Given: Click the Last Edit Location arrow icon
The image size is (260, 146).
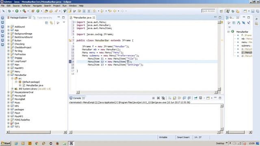Looking at the screenshot, I should click(110, 11).
